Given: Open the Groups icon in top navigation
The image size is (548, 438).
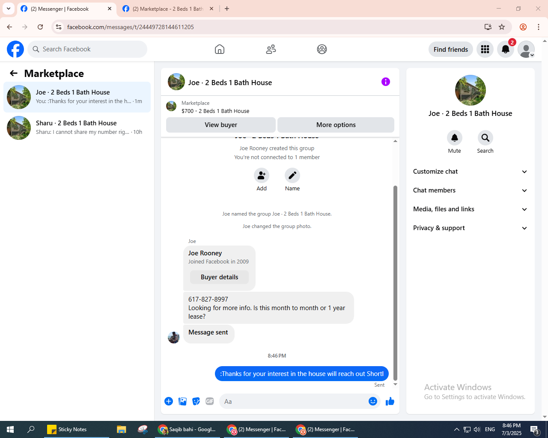Looking at the screenshot, I should click(x=322, y=49).
